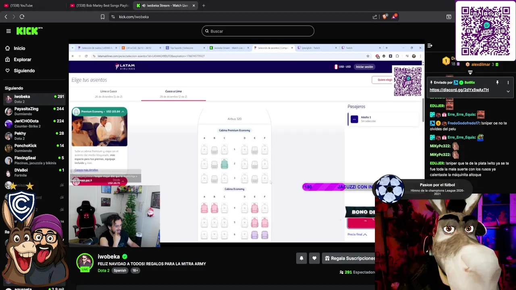This screenshot has width=516, height=290.
Task: Click the Yape QR code overlay
Action: pos(485,31)
